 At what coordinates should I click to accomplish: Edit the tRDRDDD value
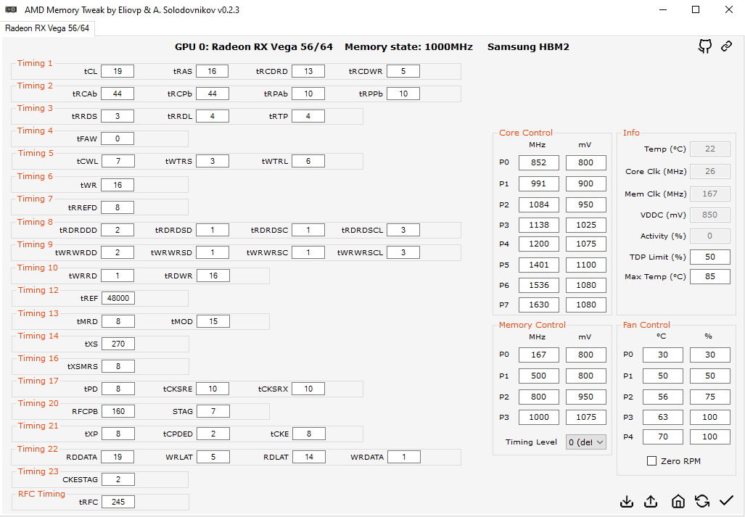click(x=118, y=230)
